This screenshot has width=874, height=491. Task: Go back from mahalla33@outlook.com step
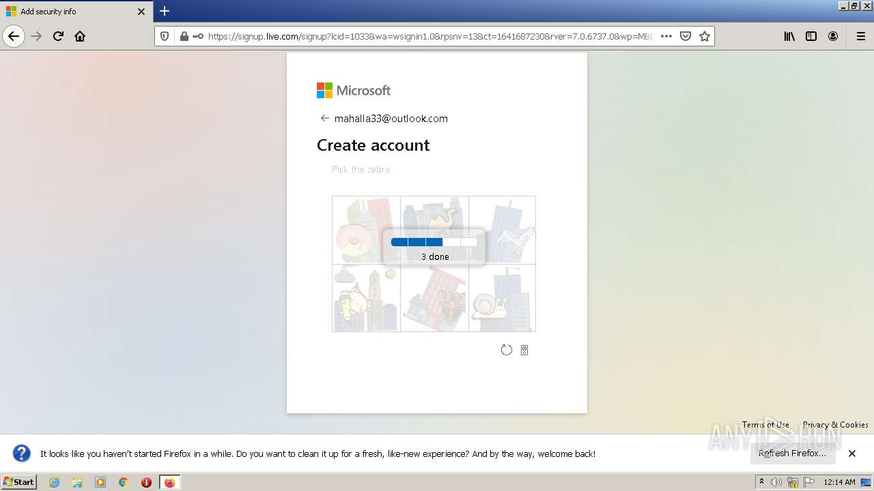[x=325, y=118]
